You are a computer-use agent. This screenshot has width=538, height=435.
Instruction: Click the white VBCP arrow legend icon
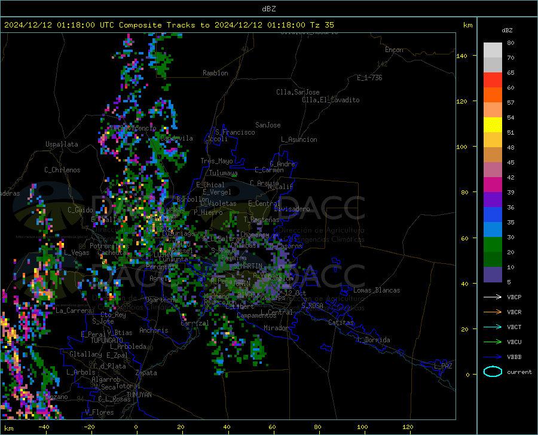[x=493, y=297]
